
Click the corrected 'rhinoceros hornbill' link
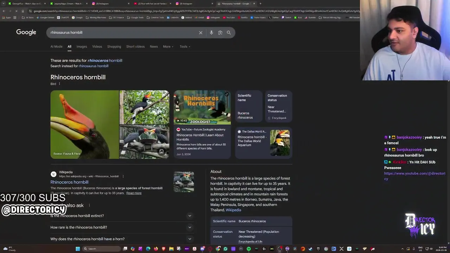click(x=105, y=60)
